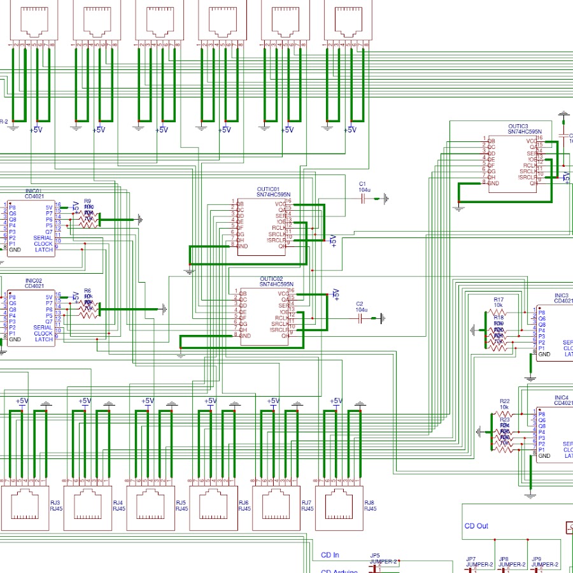Select the JP5 JUMPER-2 symbol
The width and height of the screenshot is (573, 573).
click(x=375, y=569)
